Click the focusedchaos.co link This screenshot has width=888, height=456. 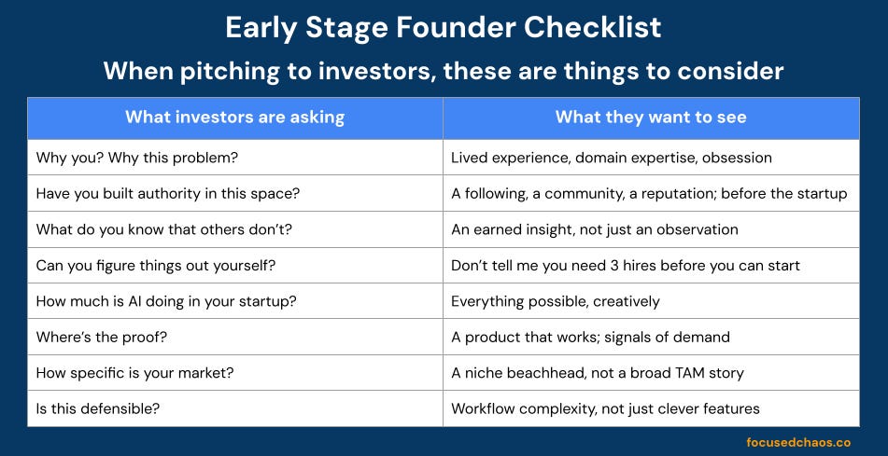coord(798,442)
